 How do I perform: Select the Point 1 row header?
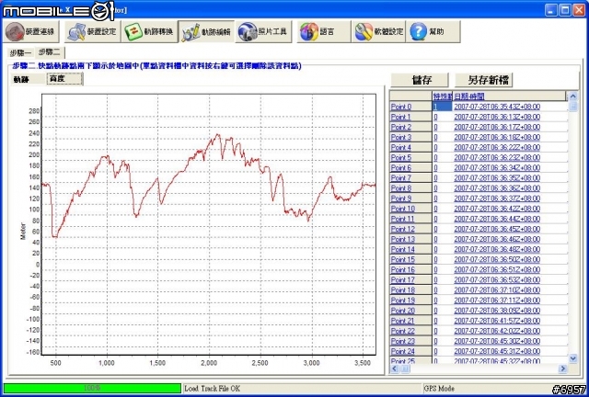pyautogui.click(x=410, y=117)
